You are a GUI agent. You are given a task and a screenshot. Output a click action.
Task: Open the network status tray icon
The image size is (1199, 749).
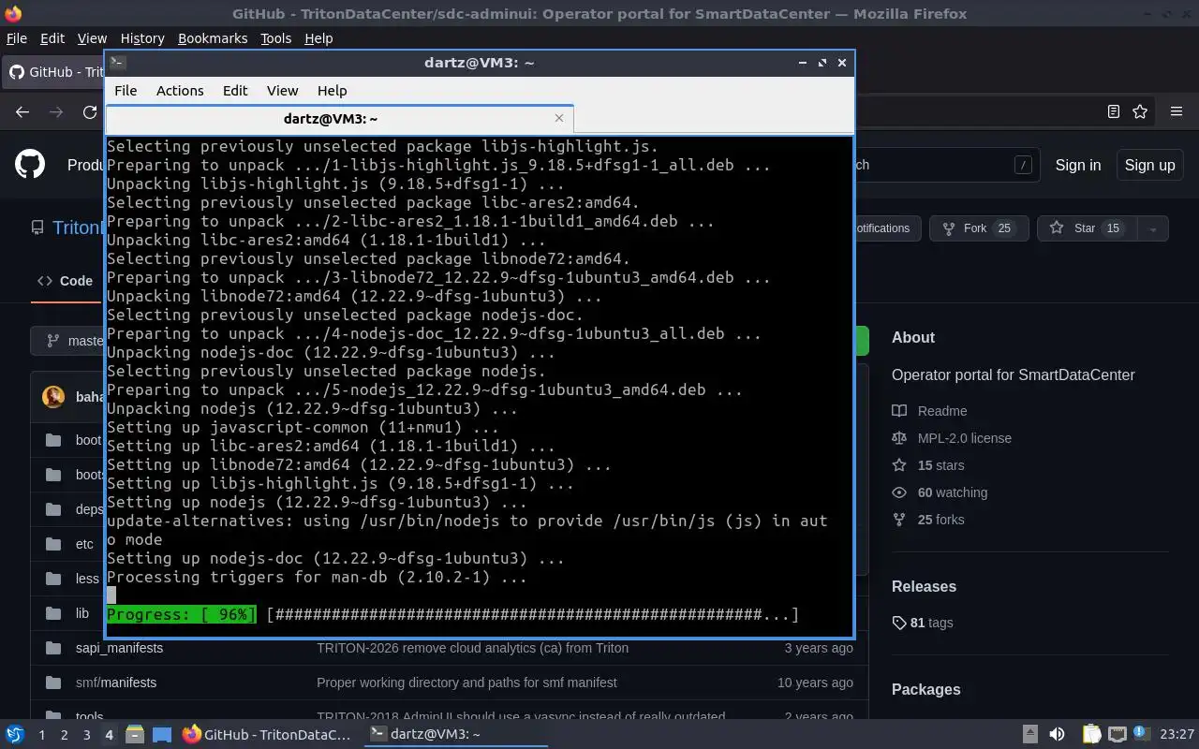(1117, 734)
